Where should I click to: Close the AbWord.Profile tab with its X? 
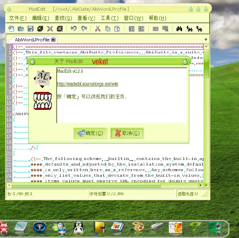[x=53, y=40]
